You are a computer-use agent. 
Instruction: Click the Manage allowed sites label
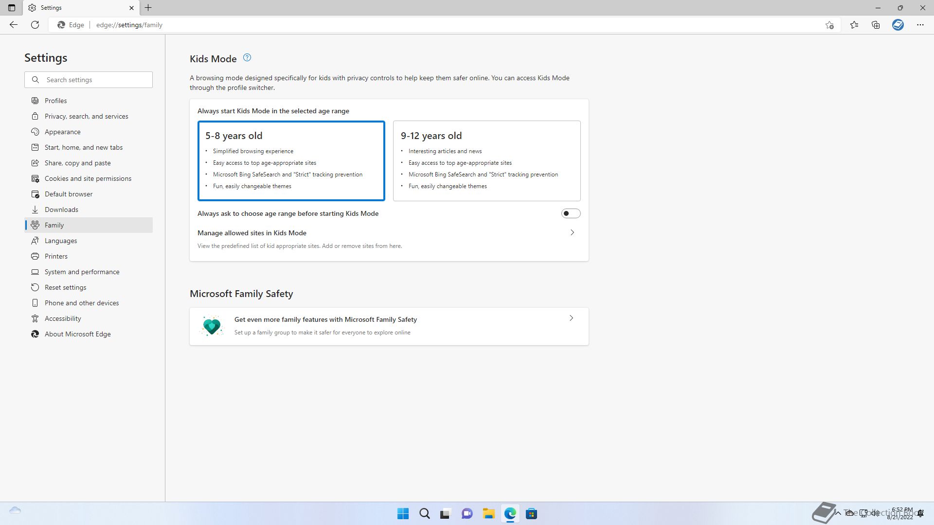[252, 233]
